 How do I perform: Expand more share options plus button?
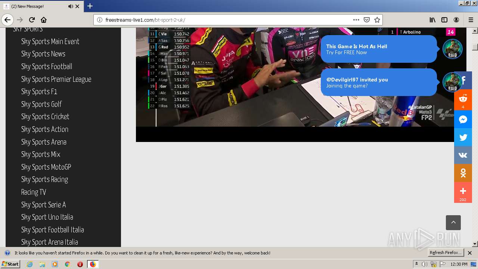click(463, 192)
